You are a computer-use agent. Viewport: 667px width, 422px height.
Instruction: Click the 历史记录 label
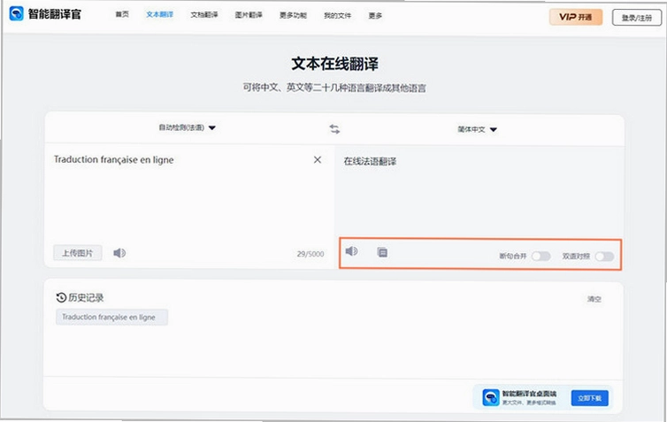click(x=86, y=298)
